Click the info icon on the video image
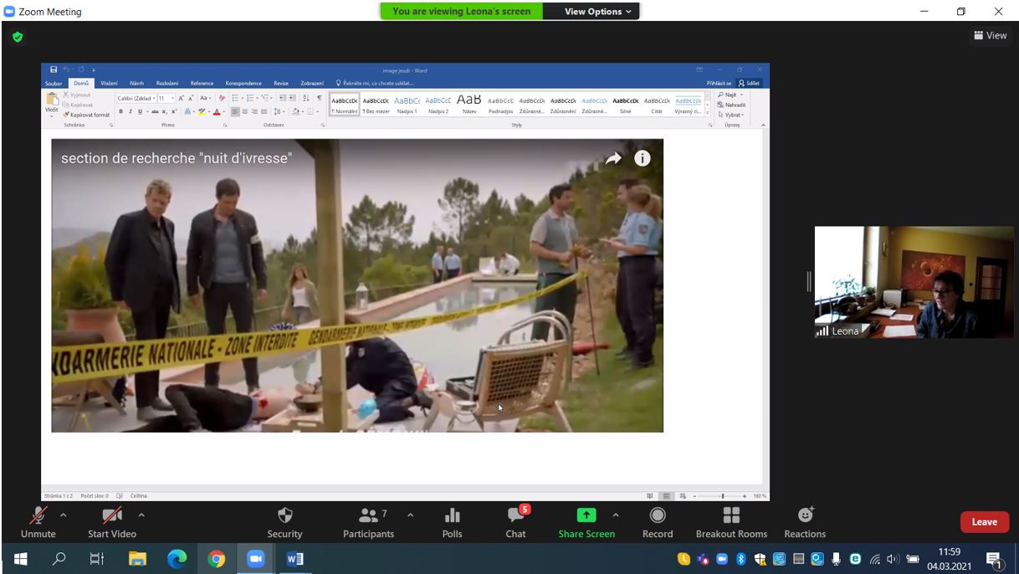Screen dimensions: 1019x574 (643, 158)
